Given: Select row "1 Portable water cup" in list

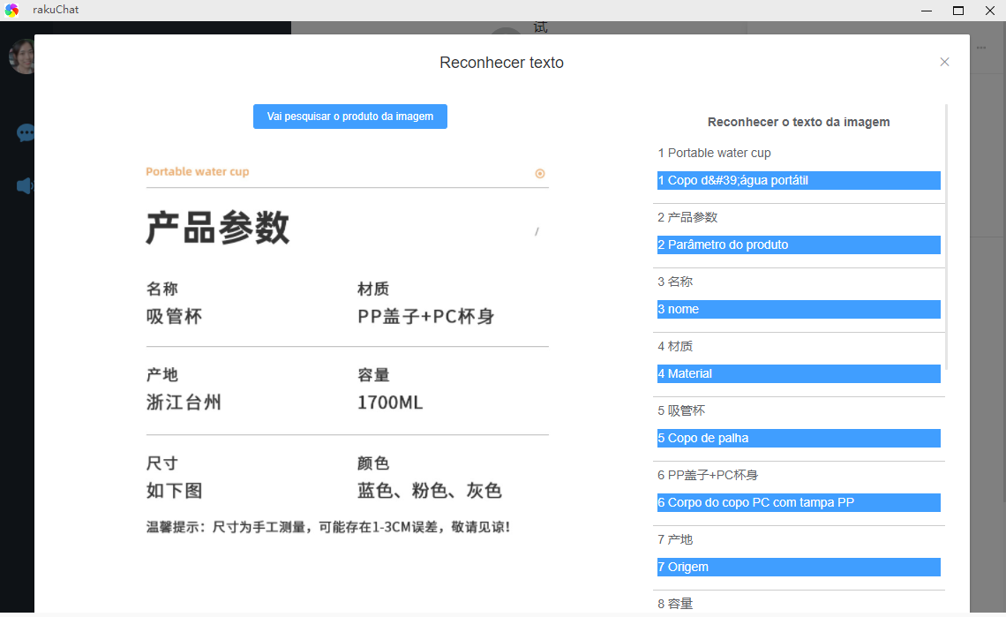Looking at the screenshot, I should (799, 153).
